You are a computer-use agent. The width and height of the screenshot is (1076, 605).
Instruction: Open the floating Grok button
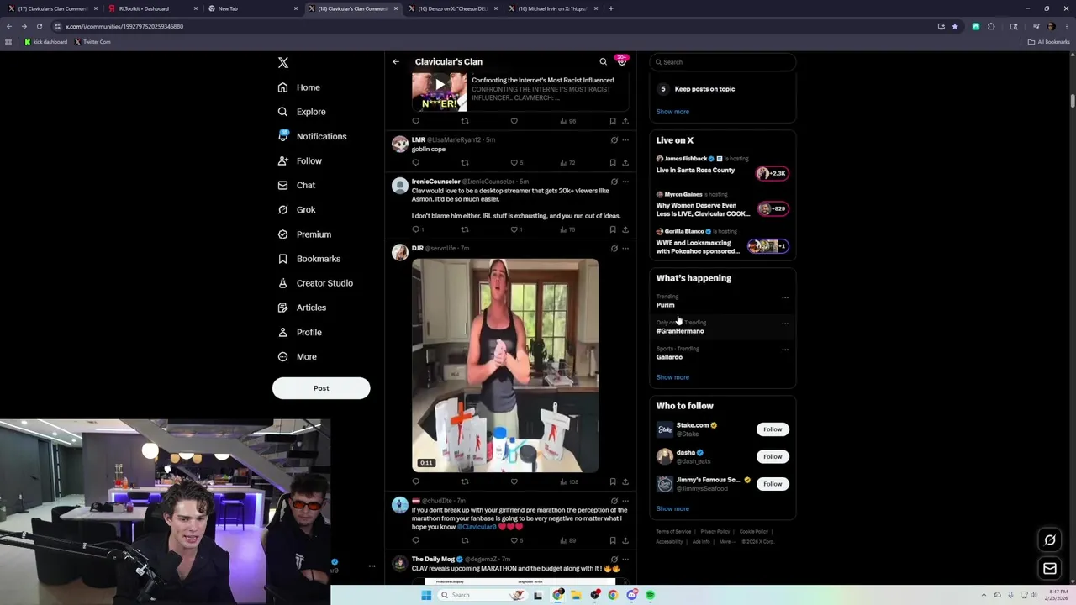tap(1050, 540)
